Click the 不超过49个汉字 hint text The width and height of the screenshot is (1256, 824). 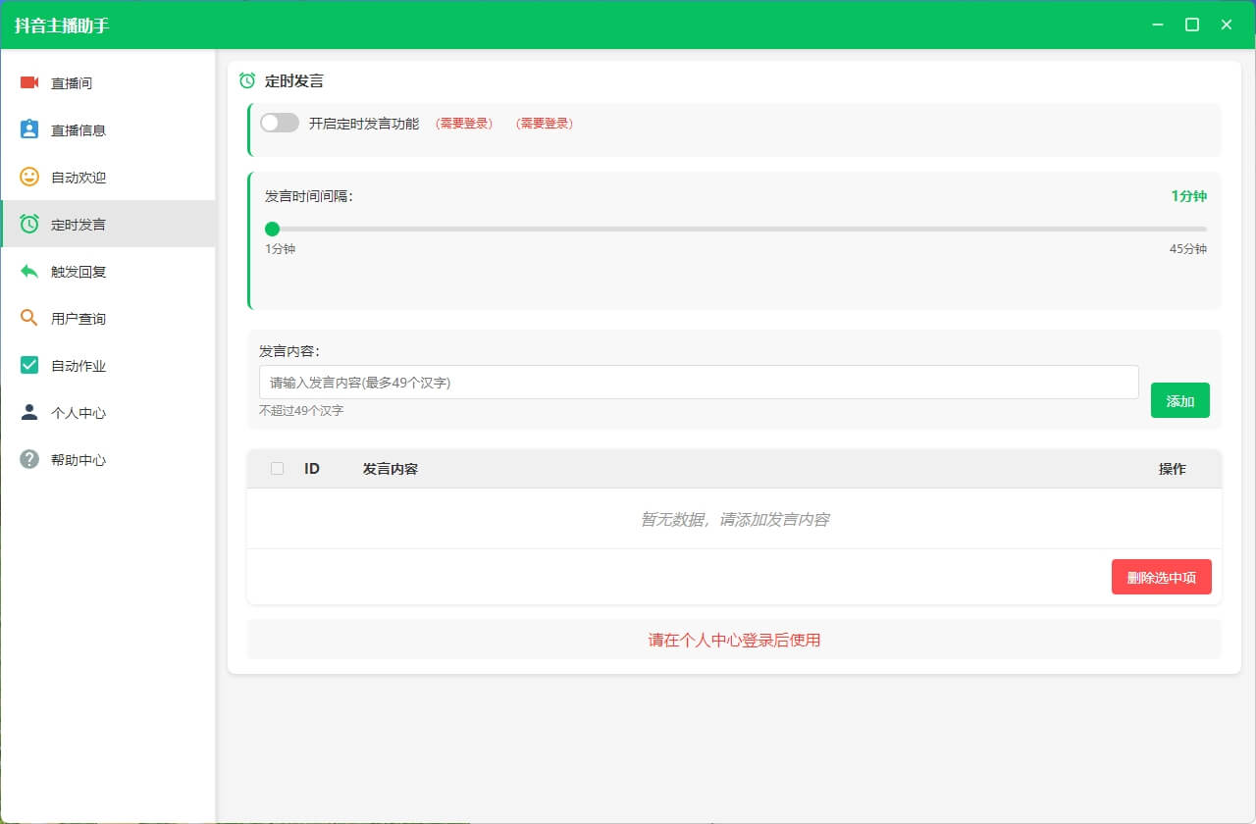click(301, 411)
